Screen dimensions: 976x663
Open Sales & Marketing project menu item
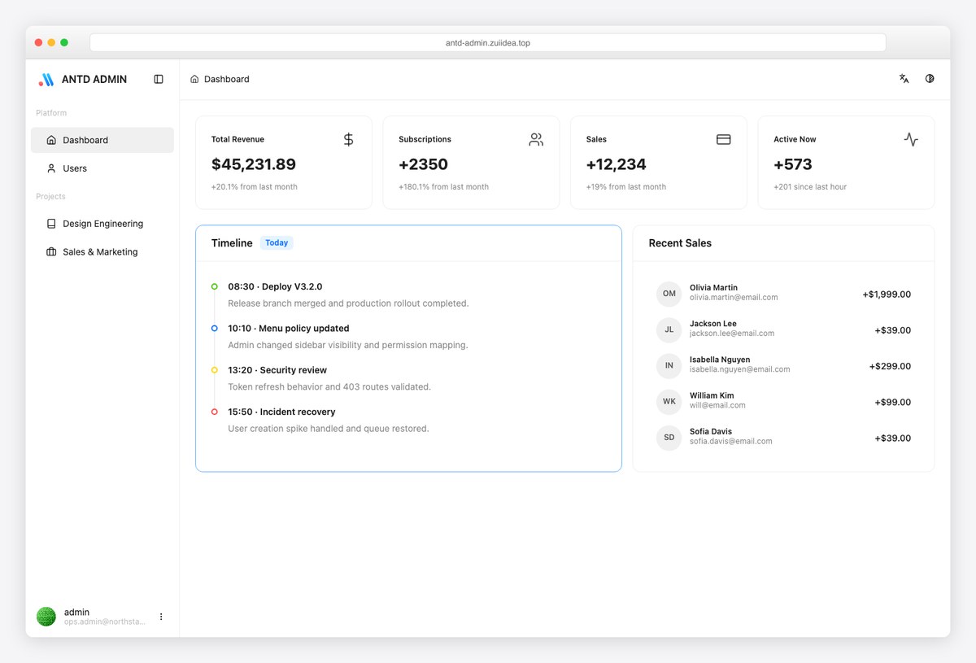click(102, 252)
